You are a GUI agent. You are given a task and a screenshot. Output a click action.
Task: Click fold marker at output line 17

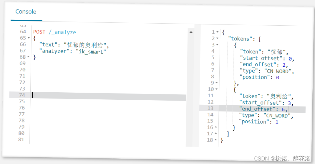(216, 133)
